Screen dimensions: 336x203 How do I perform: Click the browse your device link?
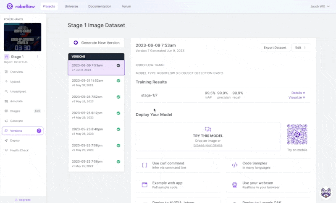point(208,145)
